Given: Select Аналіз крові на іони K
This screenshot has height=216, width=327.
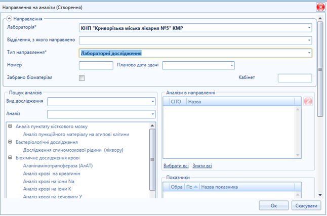Looking at the screenshot, I should pos(47,189).
